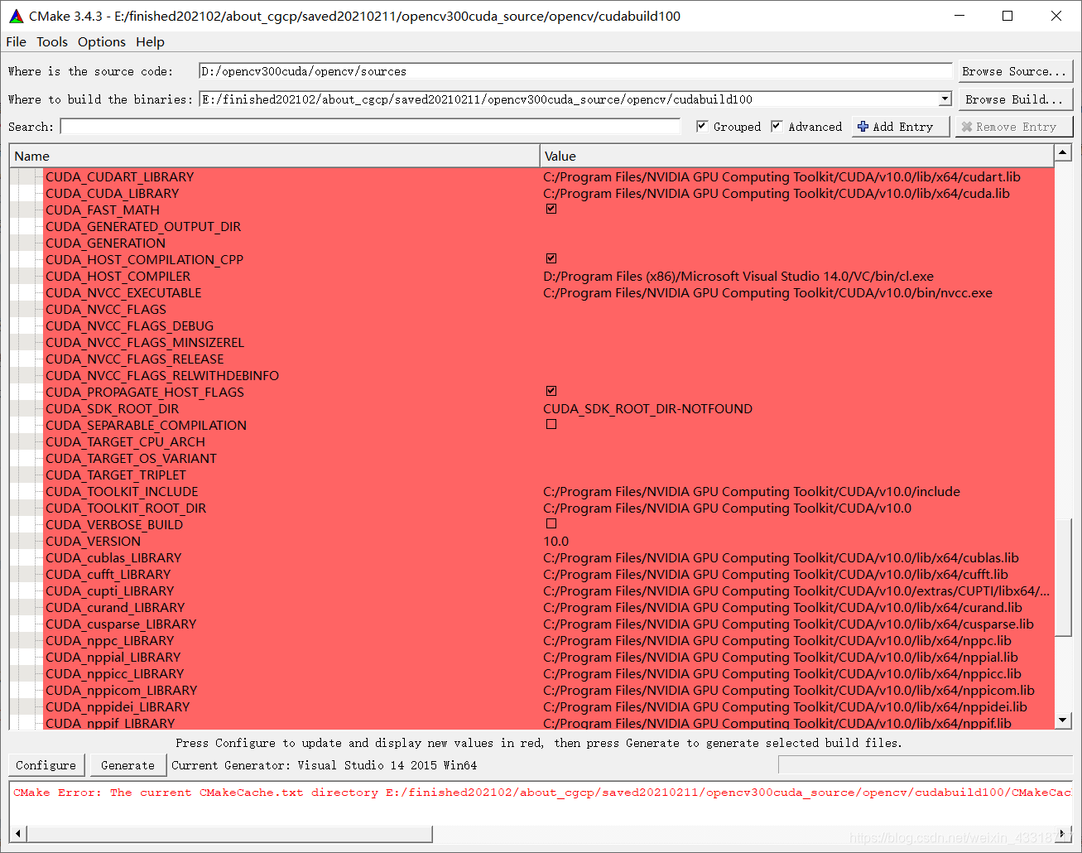The width and height of the screenshot is (1082, 853).
Task: Click the source code path field
Action: point(576,71)
